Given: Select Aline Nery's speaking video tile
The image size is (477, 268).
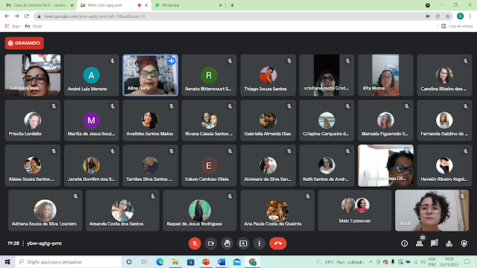Looking at the screenshot, I should point(151,75).
